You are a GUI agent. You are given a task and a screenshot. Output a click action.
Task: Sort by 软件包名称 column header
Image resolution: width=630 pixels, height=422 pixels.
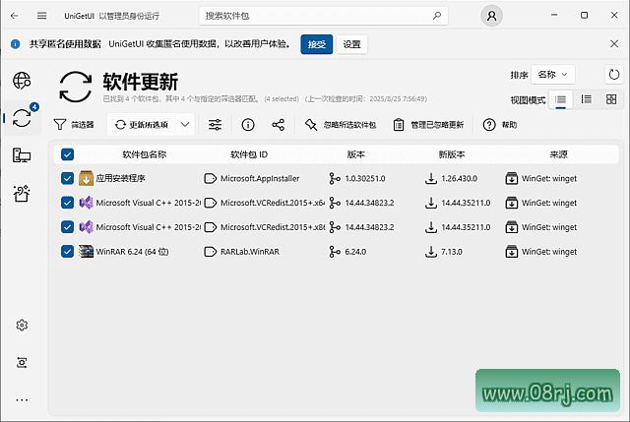(145, 154)
